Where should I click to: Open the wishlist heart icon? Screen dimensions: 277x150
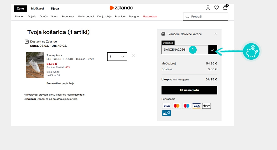tap(217, 8)
